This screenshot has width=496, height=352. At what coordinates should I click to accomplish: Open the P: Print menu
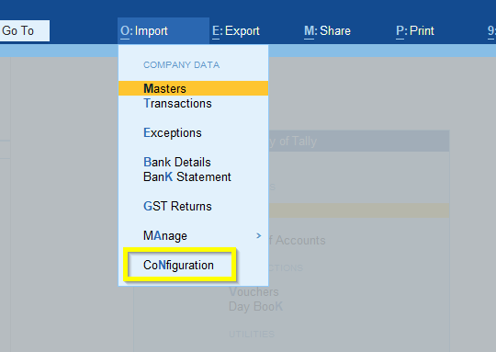tap(415, 30)
